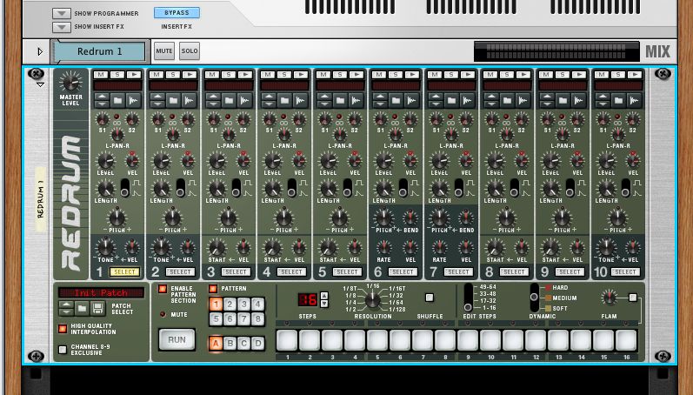This screenshot has height=395, width=693.
Task: Solo drum channel 2 with S button
Action: [173, 75]
